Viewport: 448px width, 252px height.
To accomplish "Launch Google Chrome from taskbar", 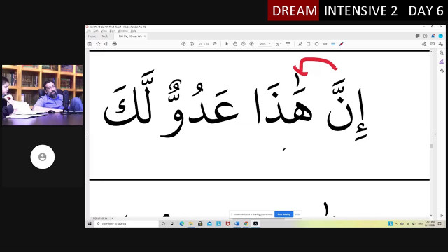I will (x=246, y=224).
